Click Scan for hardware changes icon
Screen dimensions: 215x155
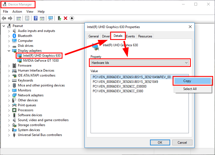pyautogui.click(x=51, y=18)
